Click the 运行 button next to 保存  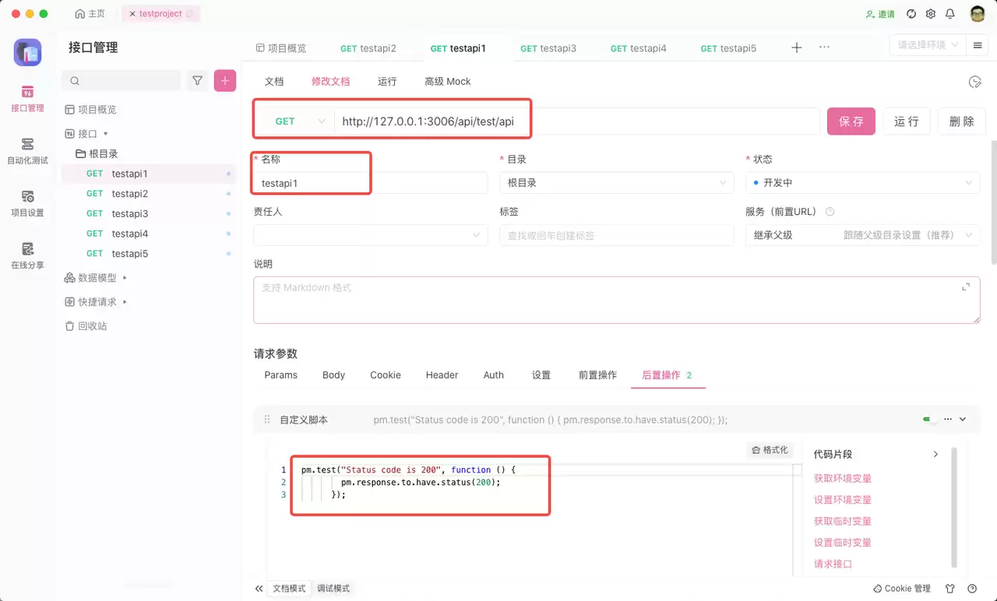coord(907,121)
